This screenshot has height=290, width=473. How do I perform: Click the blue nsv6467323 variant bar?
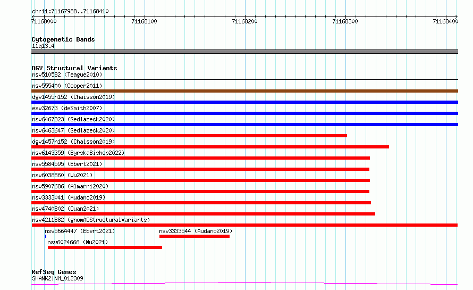pos(244,125)
